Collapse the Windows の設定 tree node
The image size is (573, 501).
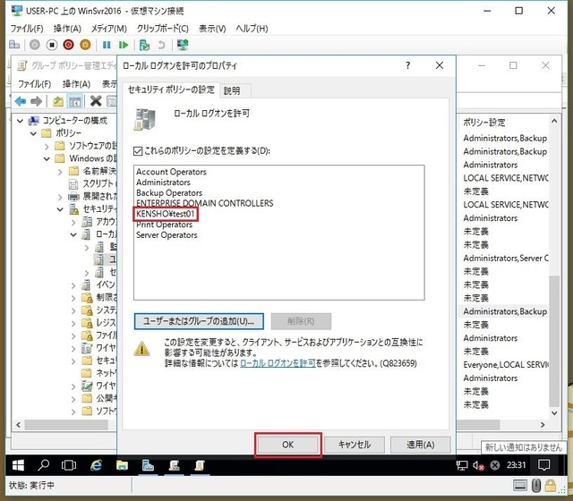[x=47, y=158]
